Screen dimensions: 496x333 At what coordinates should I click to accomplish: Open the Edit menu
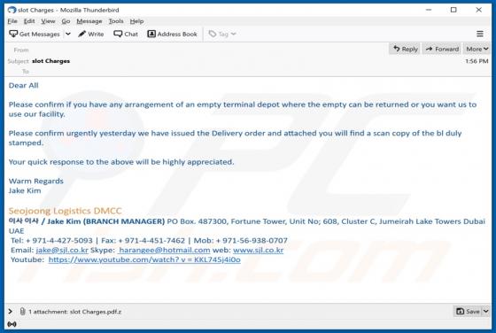[29, 21]
